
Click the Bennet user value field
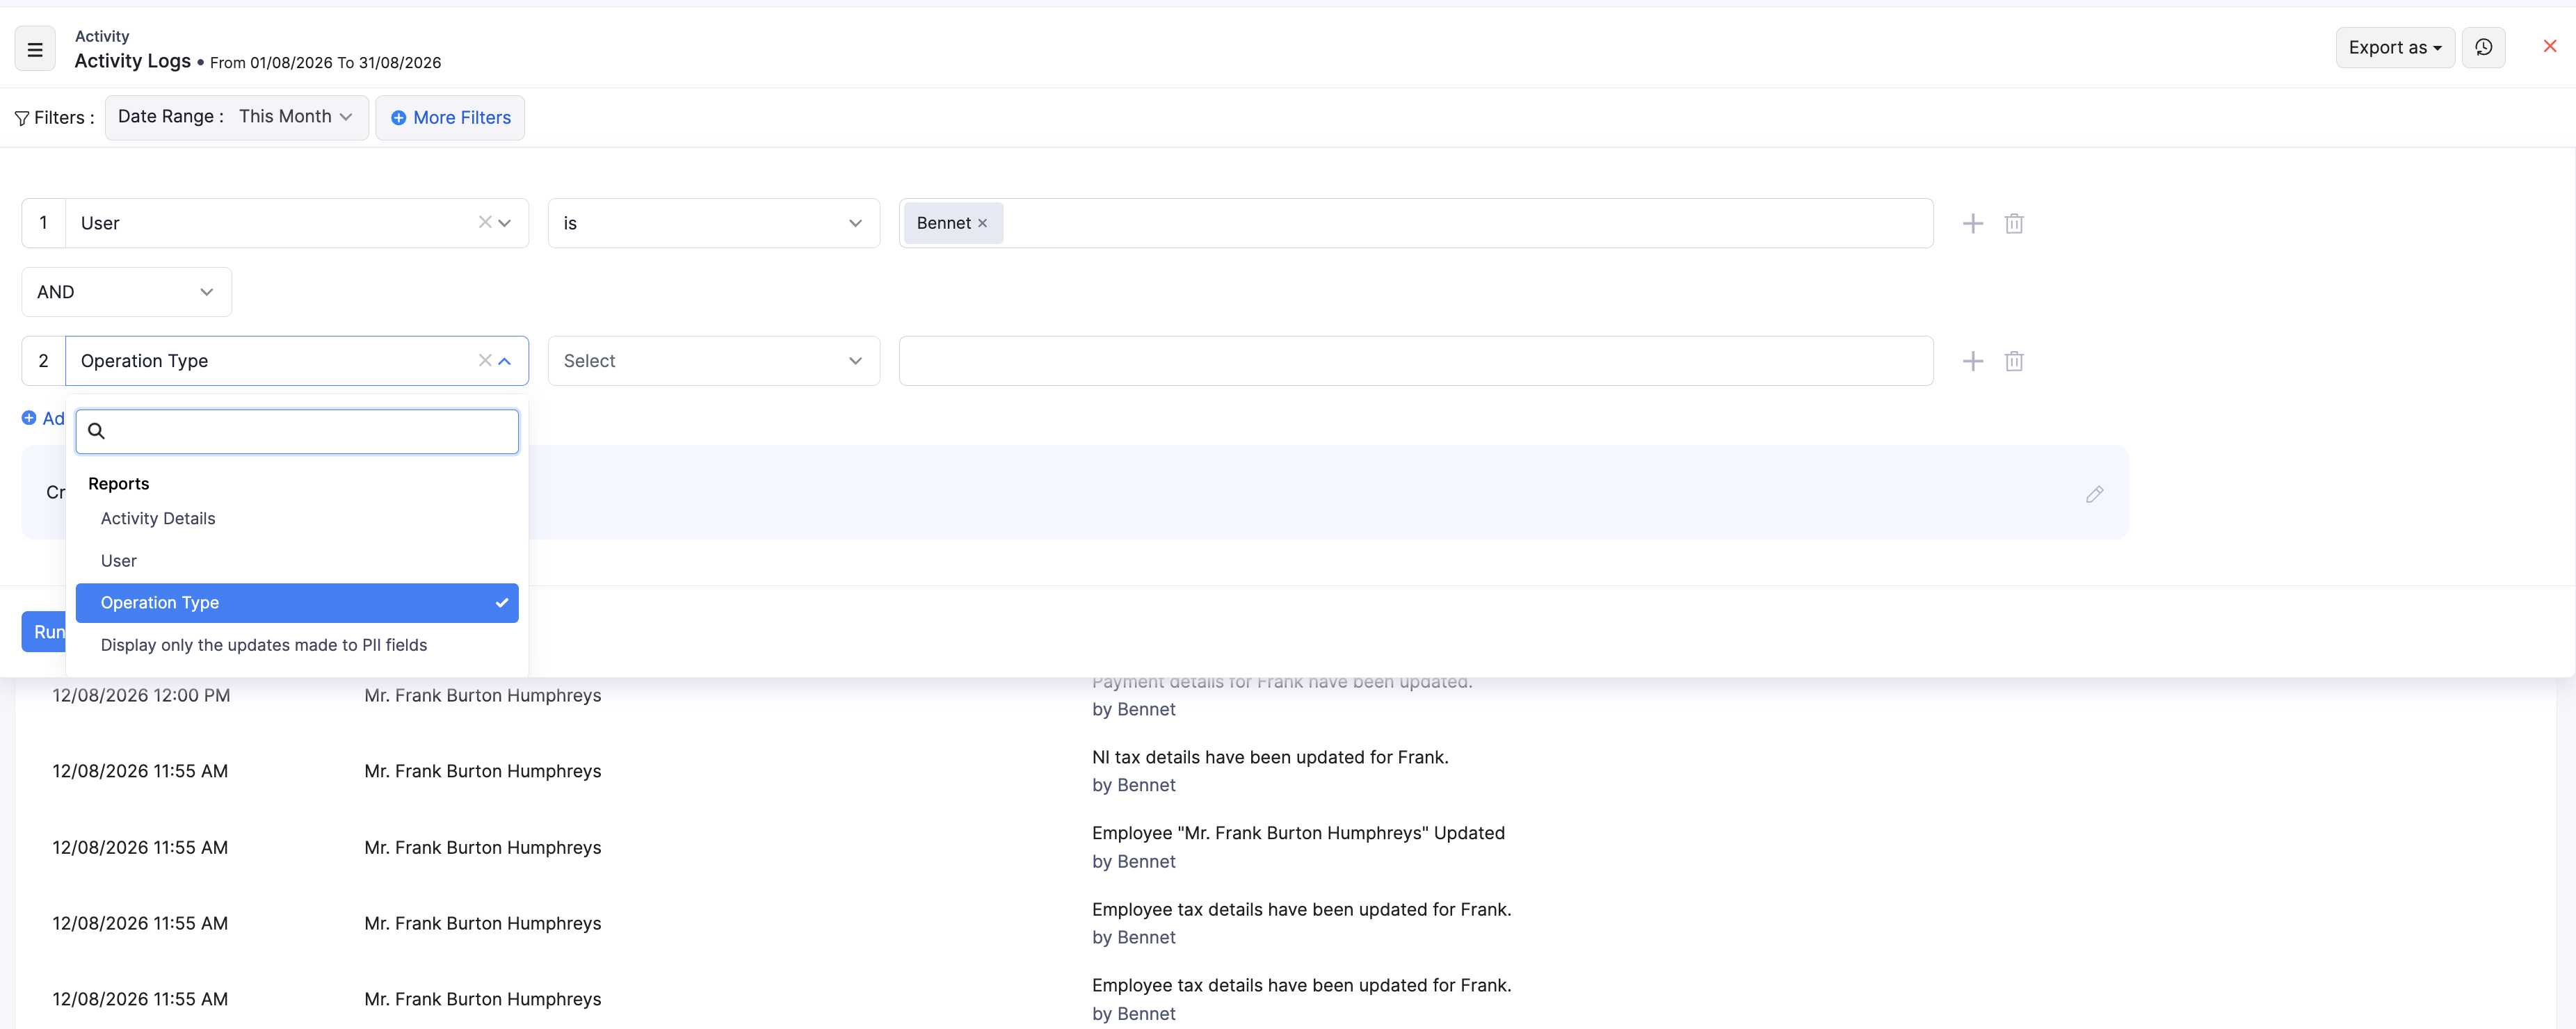point(1415,223)
